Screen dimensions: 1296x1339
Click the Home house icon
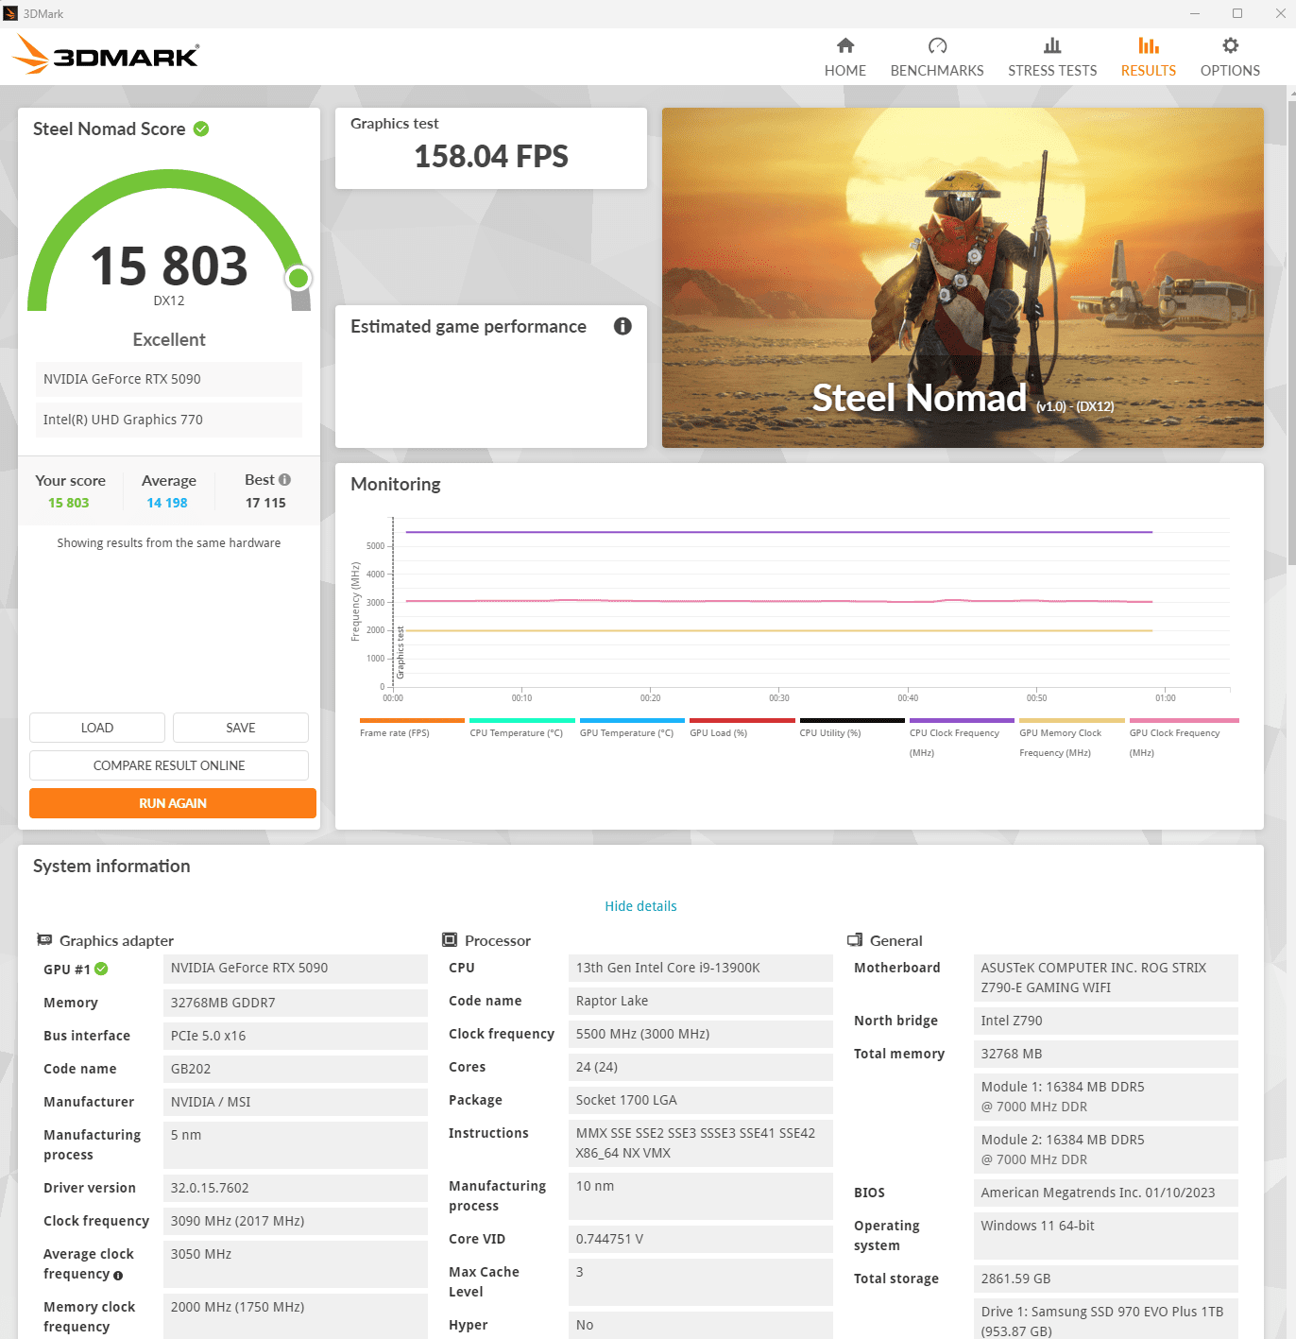coord(845,45)
